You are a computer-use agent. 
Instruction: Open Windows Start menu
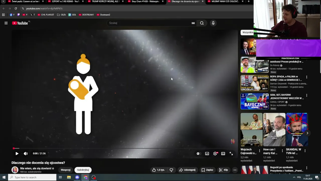(x=4, y=177)
